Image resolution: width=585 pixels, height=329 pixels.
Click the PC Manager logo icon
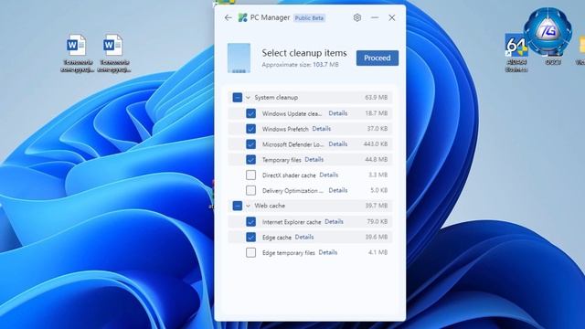[242, 17]
